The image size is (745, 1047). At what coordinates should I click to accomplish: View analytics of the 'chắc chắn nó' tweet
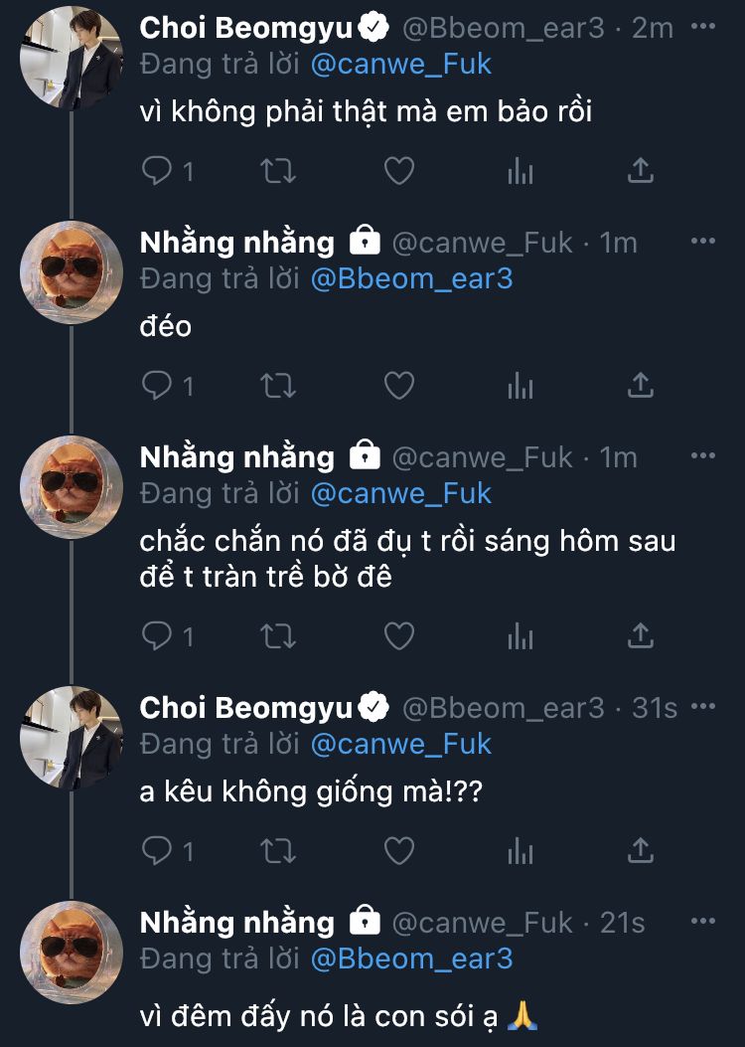point(521,634)
